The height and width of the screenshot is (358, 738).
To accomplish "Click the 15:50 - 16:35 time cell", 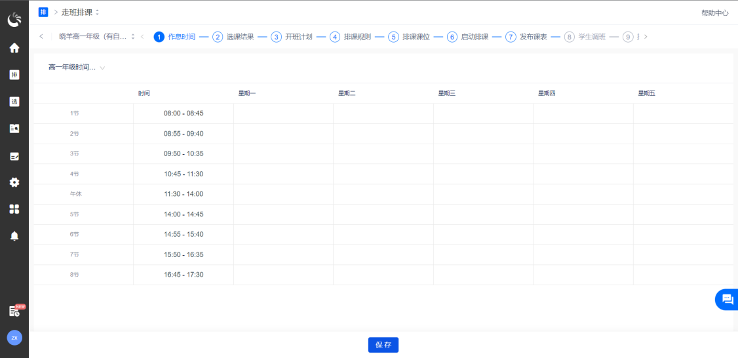I will [184, 255].
